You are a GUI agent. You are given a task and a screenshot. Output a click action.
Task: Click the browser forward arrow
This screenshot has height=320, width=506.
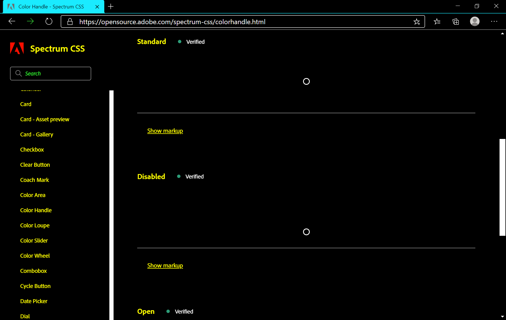pyautogui.click(x=30, y=21)
